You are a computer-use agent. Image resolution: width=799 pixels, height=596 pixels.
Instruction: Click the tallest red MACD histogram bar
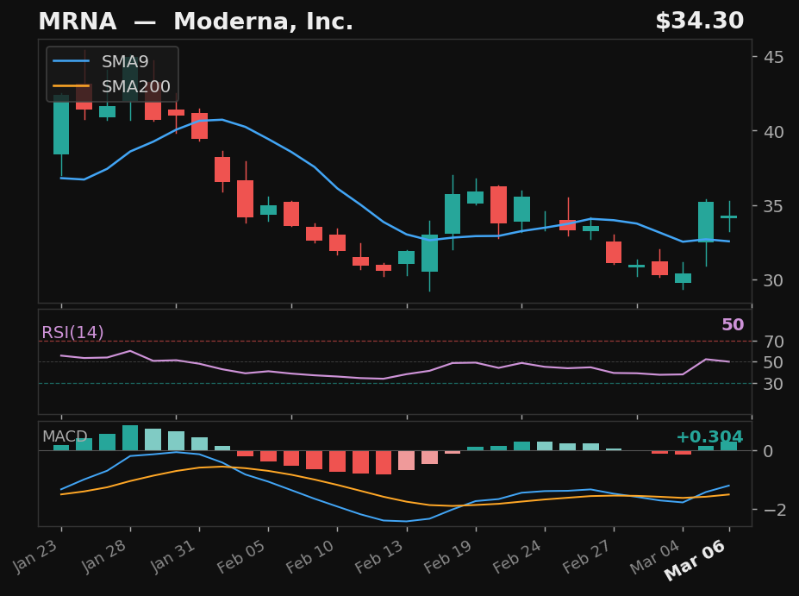[384, 462]
